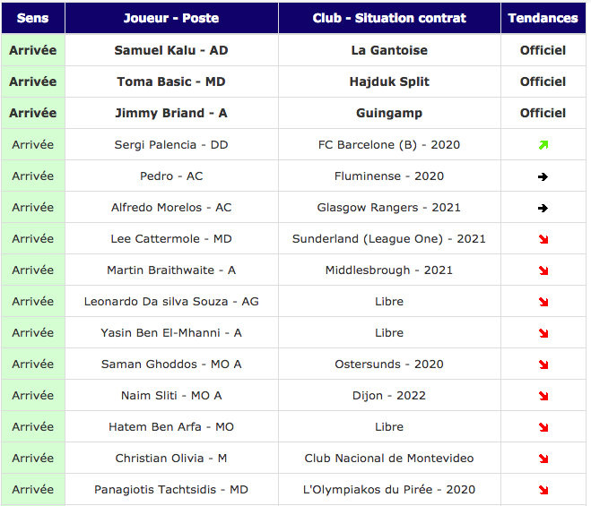Click the green upward arrow for Sergi Palencia
591x506 pixels.
pyautogui.click(x=543, y=144)
